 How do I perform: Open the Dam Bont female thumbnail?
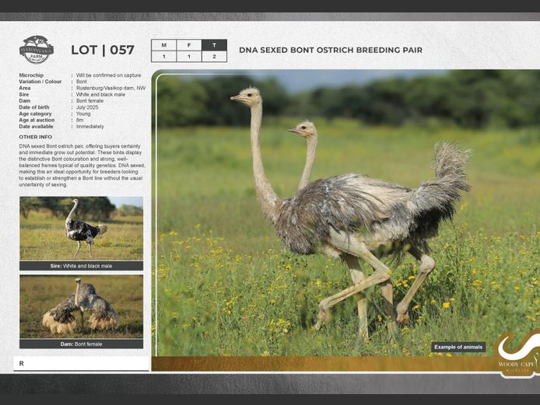[x=81, y=306]
